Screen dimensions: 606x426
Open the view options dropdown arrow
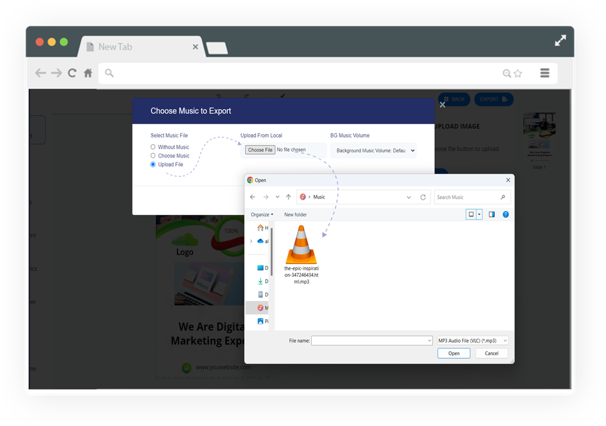479,214
